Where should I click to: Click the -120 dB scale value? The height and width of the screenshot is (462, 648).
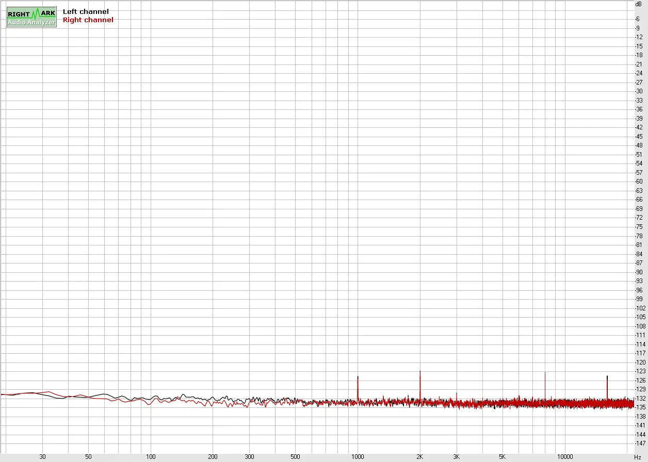pos(640,362)
